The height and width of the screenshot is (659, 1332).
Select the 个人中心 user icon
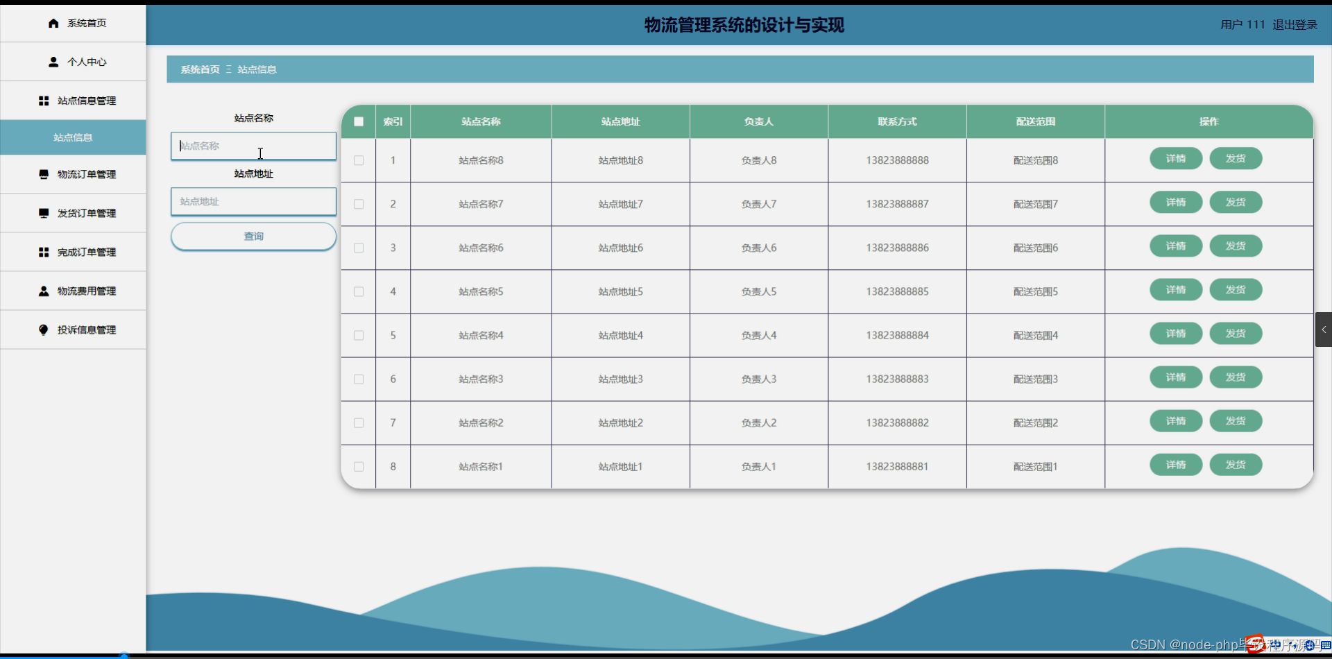pyautogui.click(x=54, y=62)
